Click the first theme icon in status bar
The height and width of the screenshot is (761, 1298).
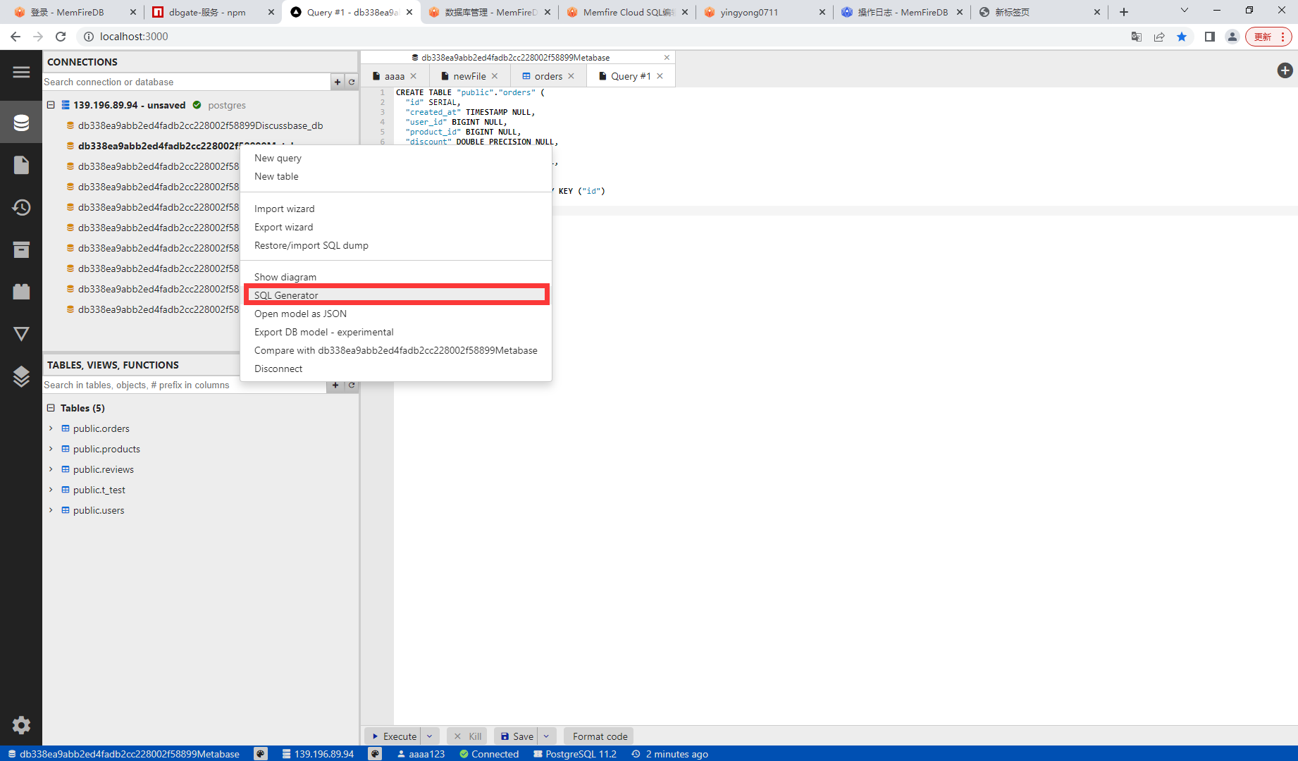pyautogui.click(x=261, y=754)
